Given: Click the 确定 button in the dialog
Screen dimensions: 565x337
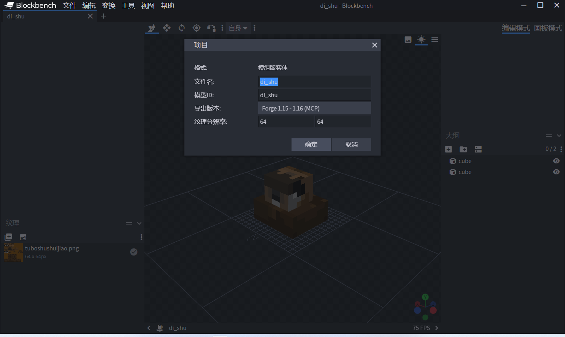Looking at the screenshot, I should (x=311, y=145).
